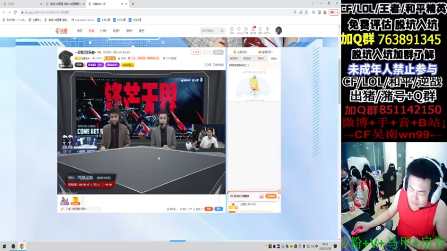
Task: Open the Windows notification center icon
Action: point(335,247)
